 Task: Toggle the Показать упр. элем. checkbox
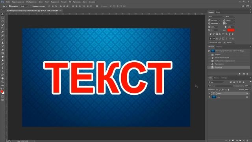click(x=31, y=6)
